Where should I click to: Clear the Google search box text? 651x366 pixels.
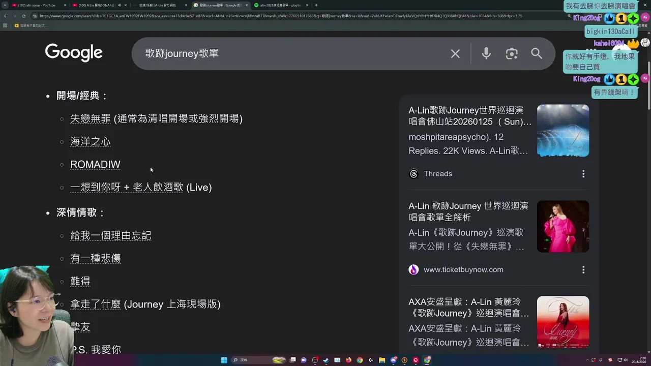point(455,53)
